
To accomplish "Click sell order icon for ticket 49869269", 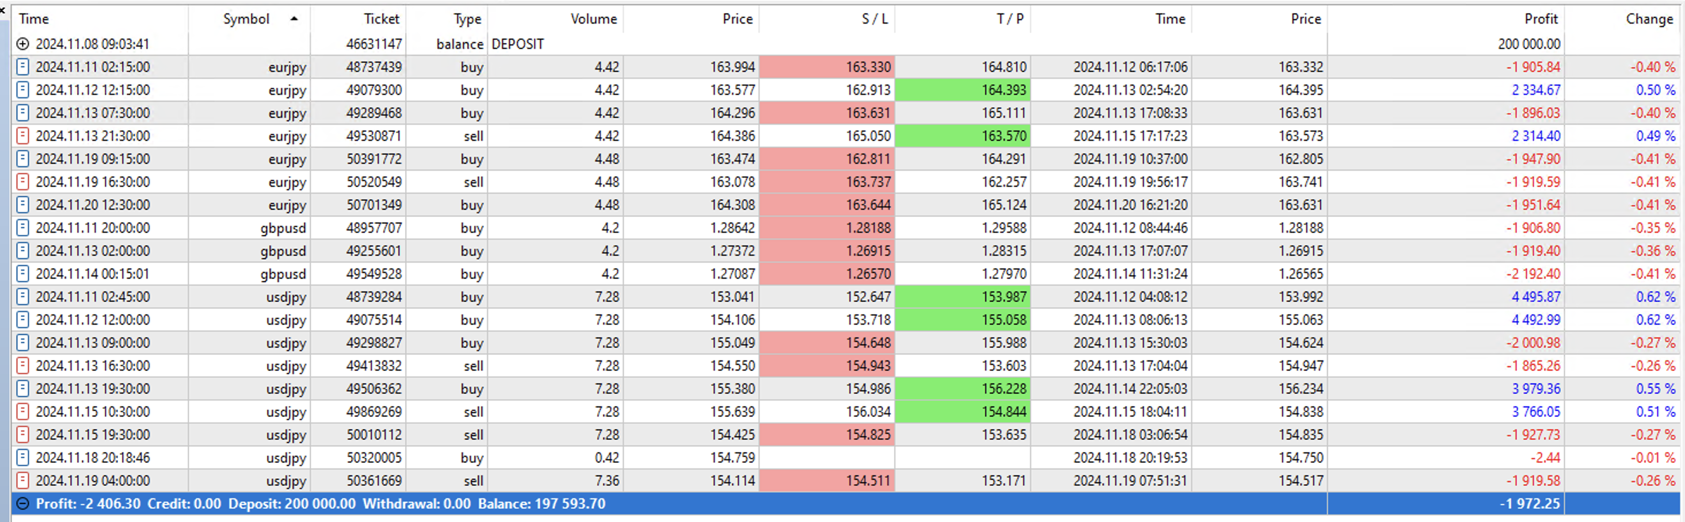I will (23, 411).
